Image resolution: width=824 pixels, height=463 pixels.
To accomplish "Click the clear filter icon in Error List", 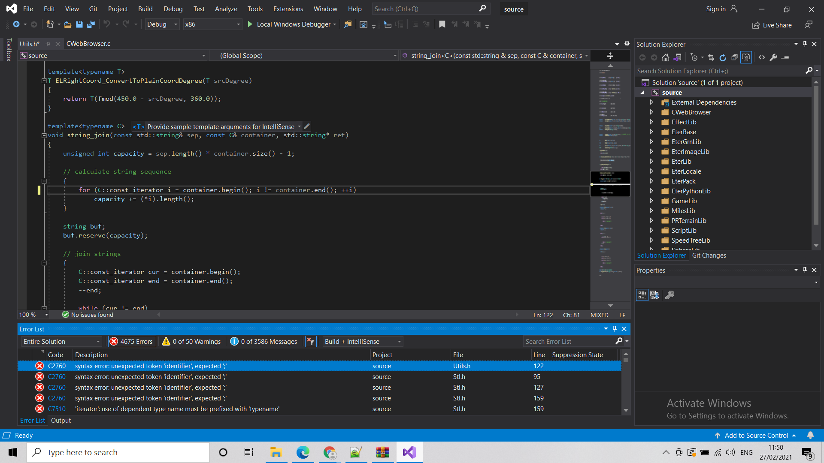I will 311,342.
